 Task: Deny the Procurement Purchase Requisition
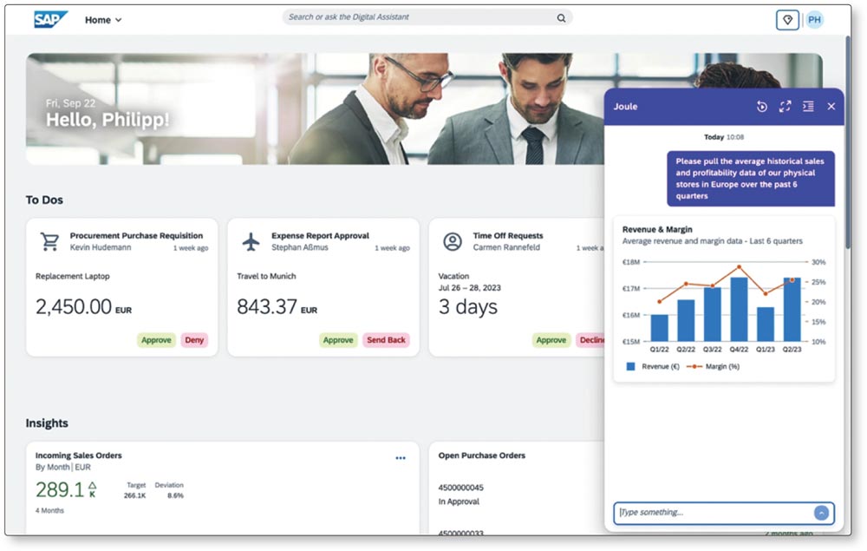coord(194,340)
